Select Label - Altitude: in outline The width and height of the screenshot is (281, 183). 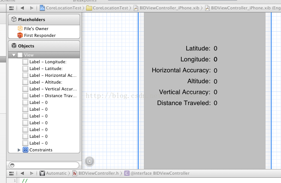[x=46, y=82]
